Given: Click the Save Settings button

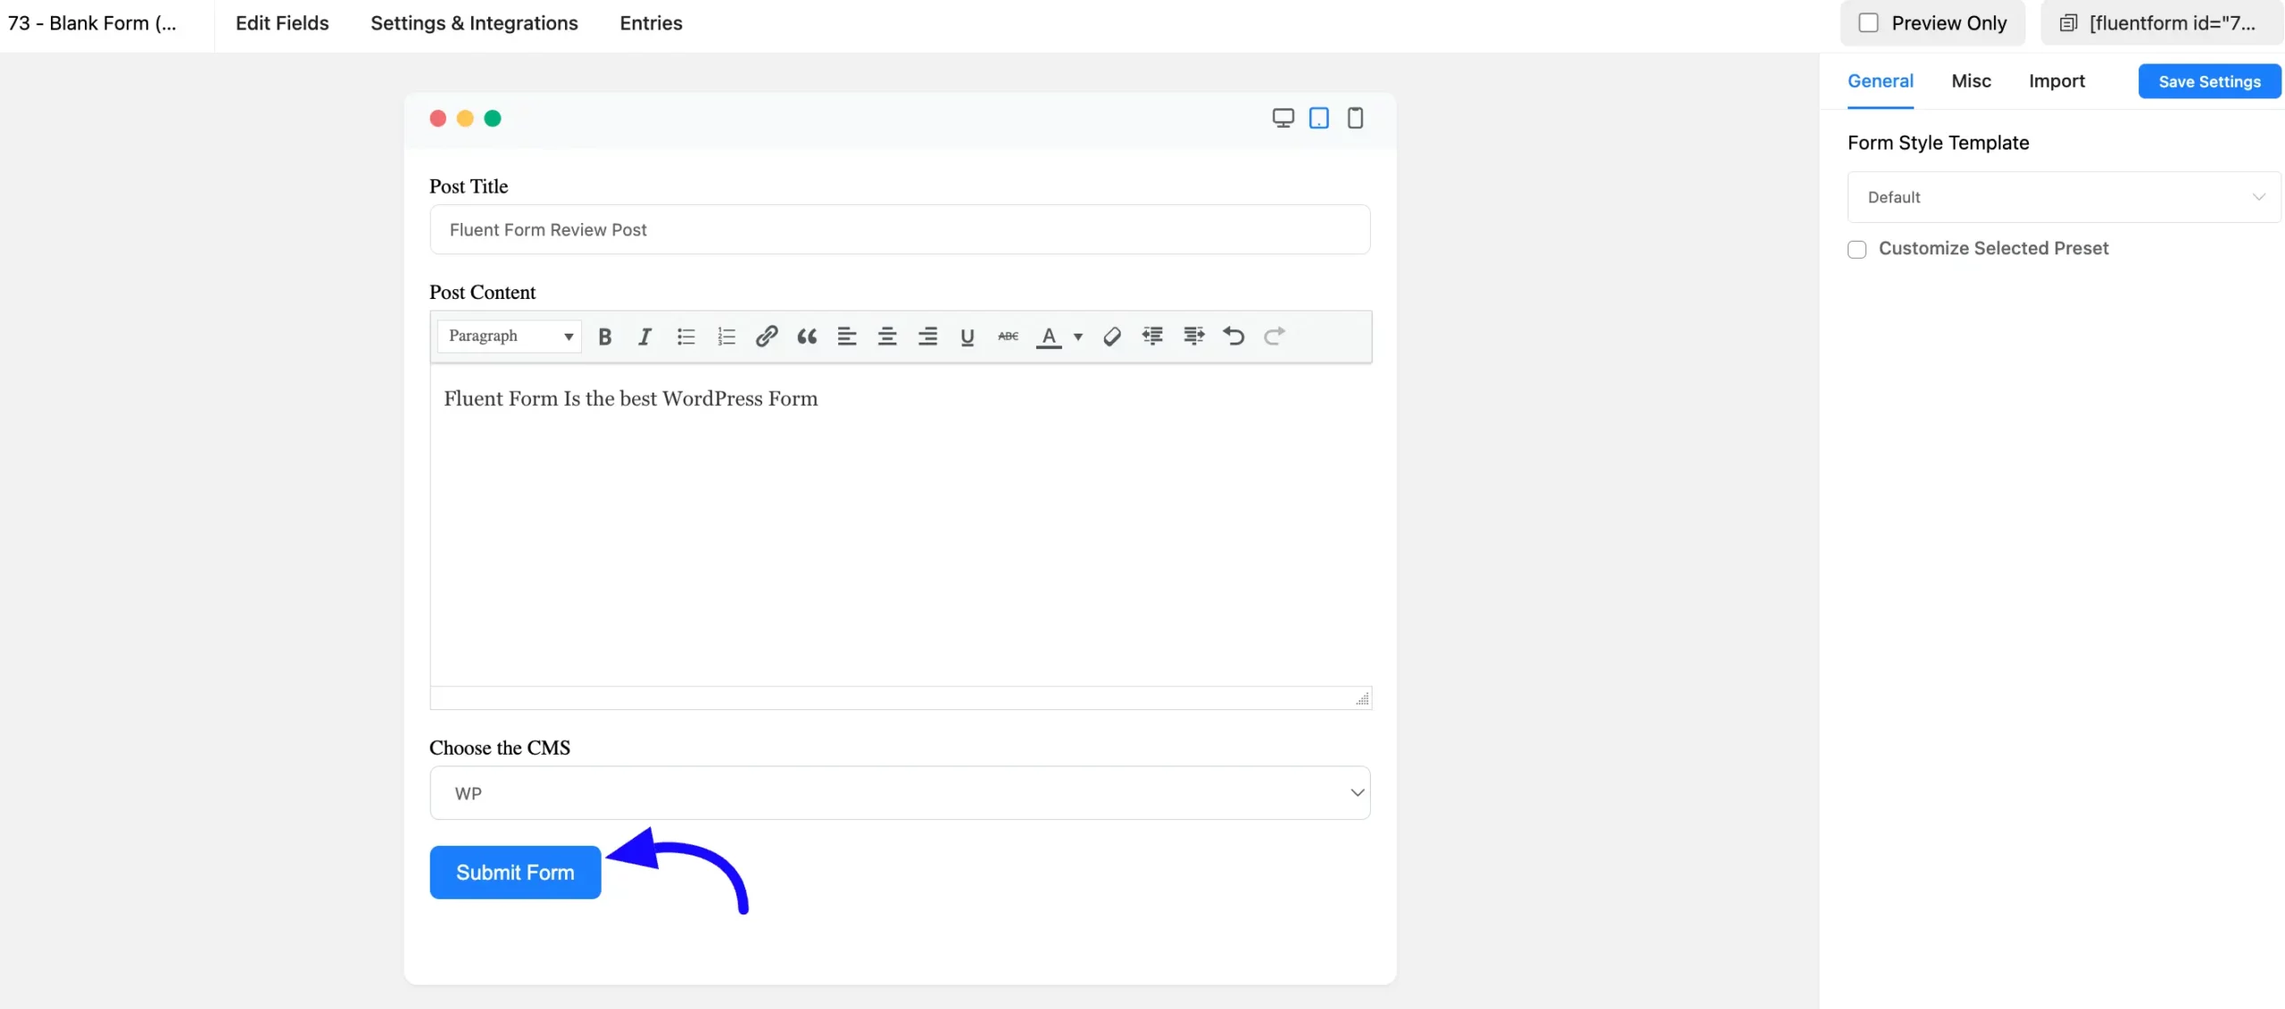Looking at the screenshot, I should [x=2209, y=81].
